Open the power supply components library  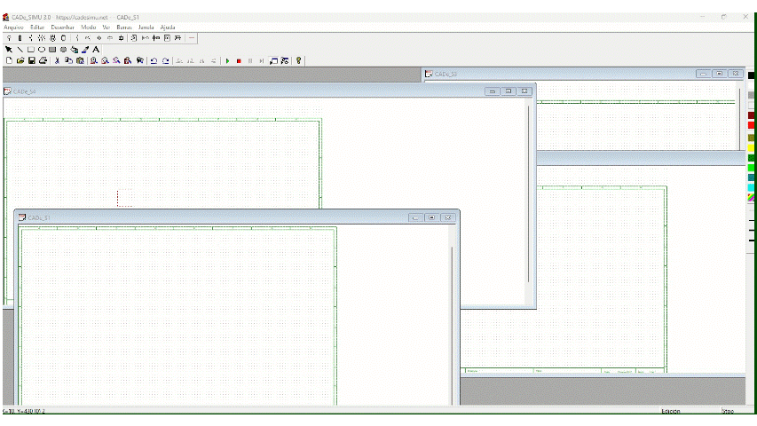tap(9, 37)
